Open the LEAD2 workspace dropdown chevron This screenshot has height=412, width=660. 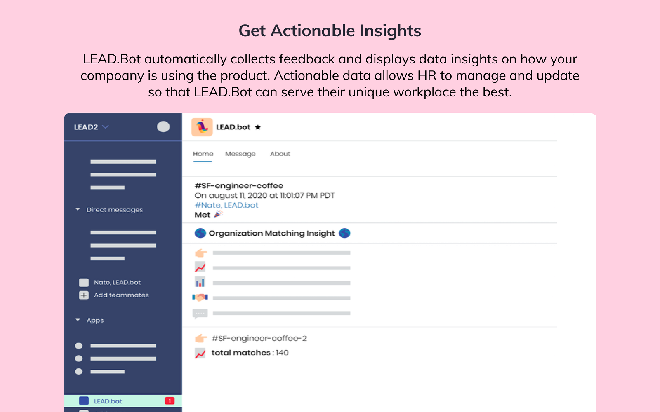(106, 127)
